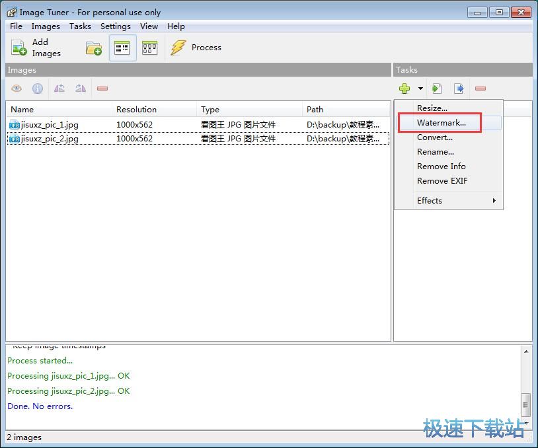Click the Type cell of jisuxz_pic_1.jpg

coord(238,125)
